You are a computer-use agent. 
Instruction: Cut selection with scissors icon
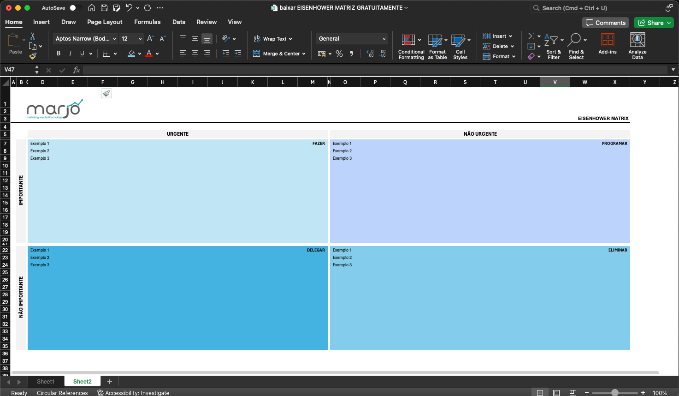(x=33, y=36)
